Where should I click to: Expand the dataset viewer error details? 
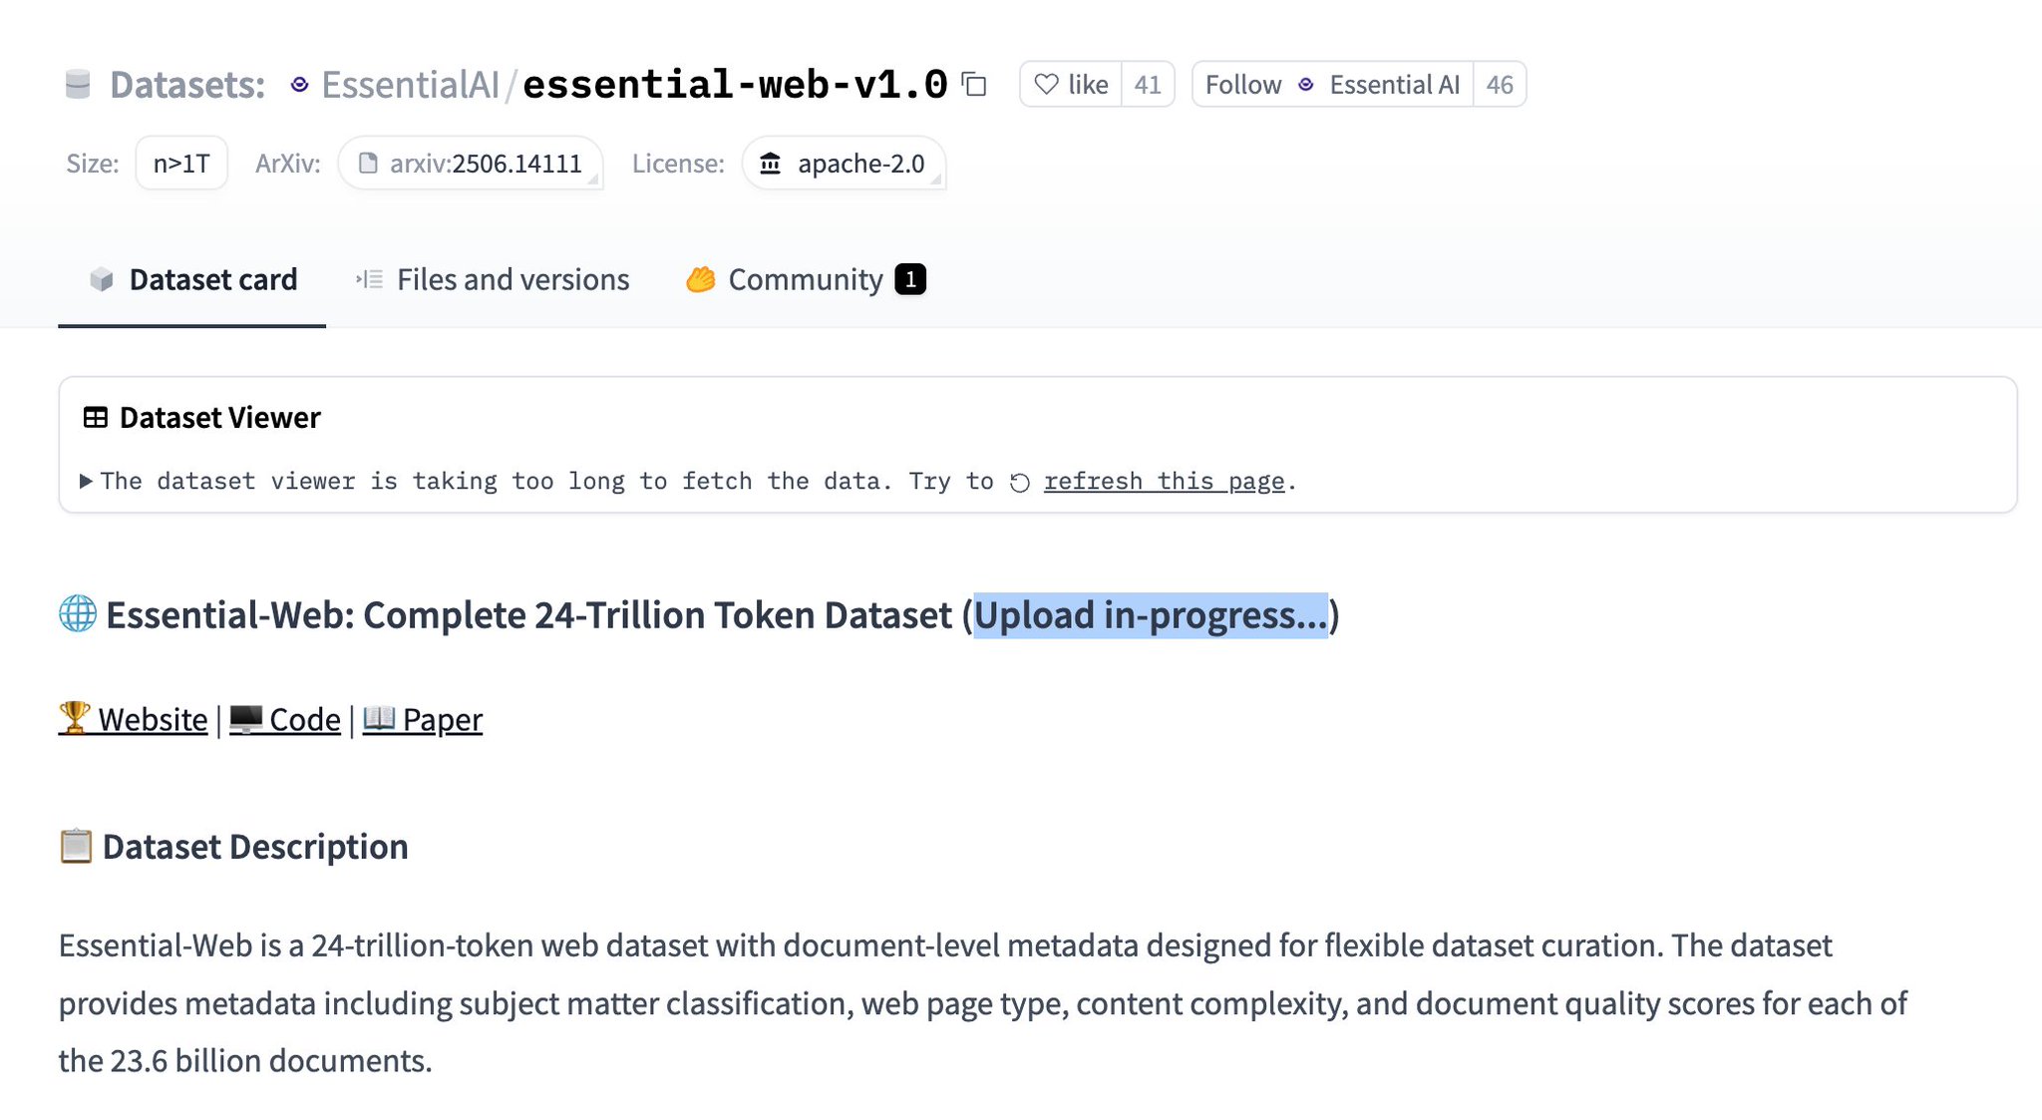pyautogui.click(x=86, y=482)
